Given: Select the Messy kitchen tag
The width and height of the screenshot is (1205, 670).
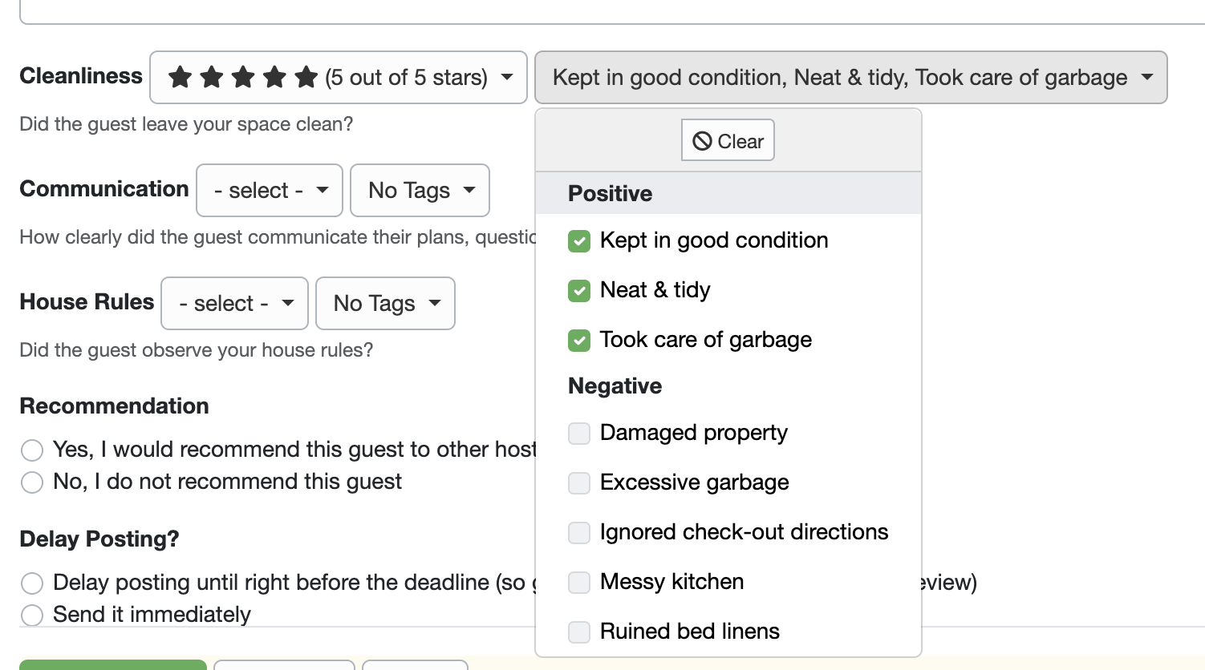Looking at the screenshot, I should pos(579,583).
